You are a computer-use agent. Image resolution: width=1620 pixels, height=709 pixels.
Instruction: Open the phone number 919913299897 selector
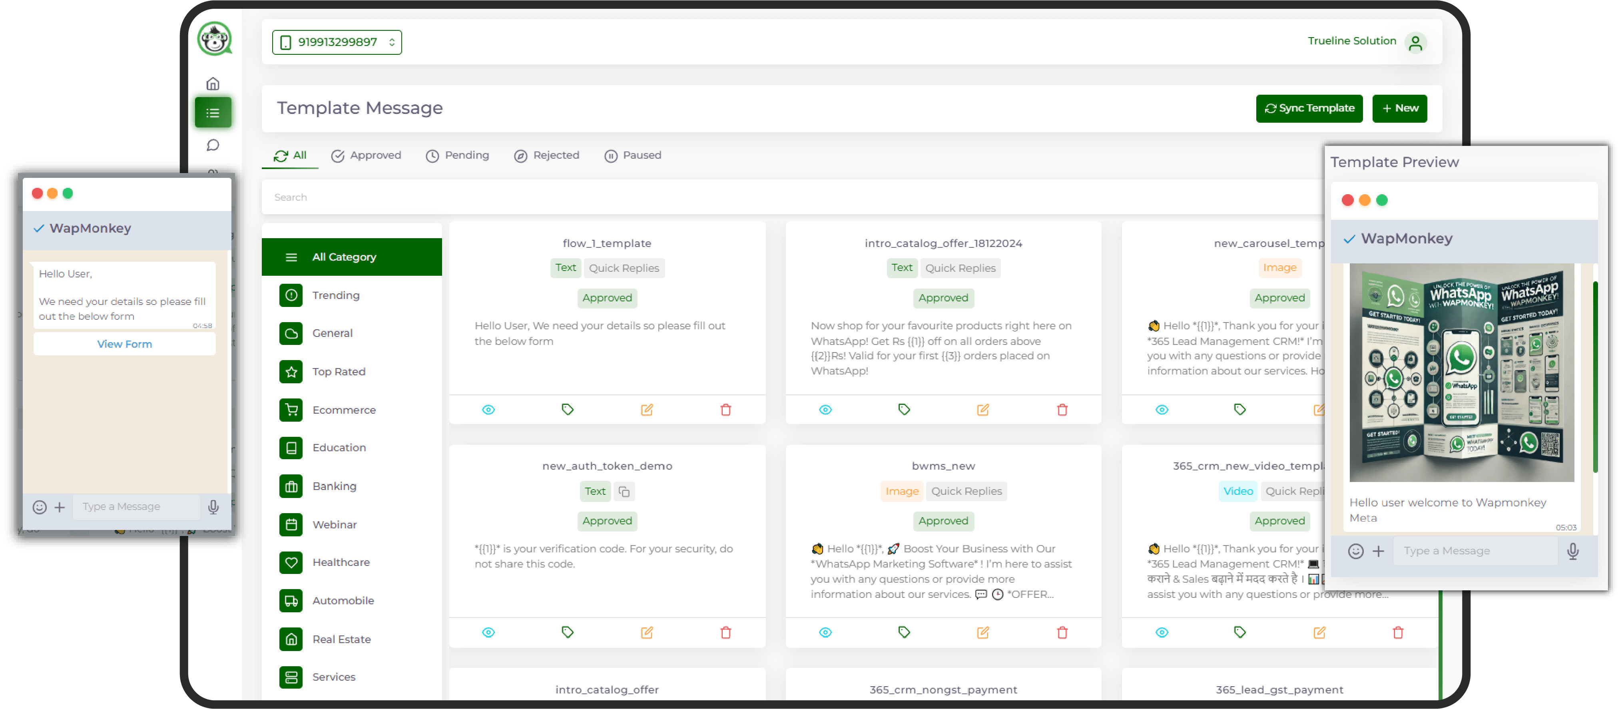337,42
